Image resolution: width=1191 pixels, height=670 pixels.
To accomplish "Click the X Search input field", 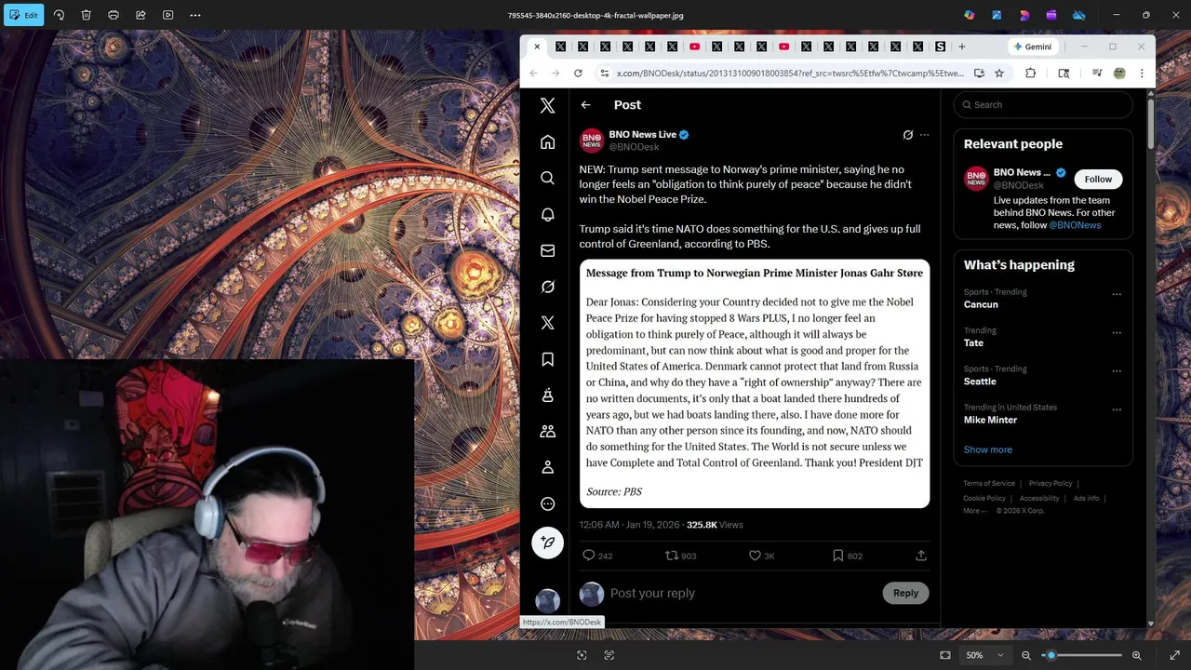I will 1043,105.
